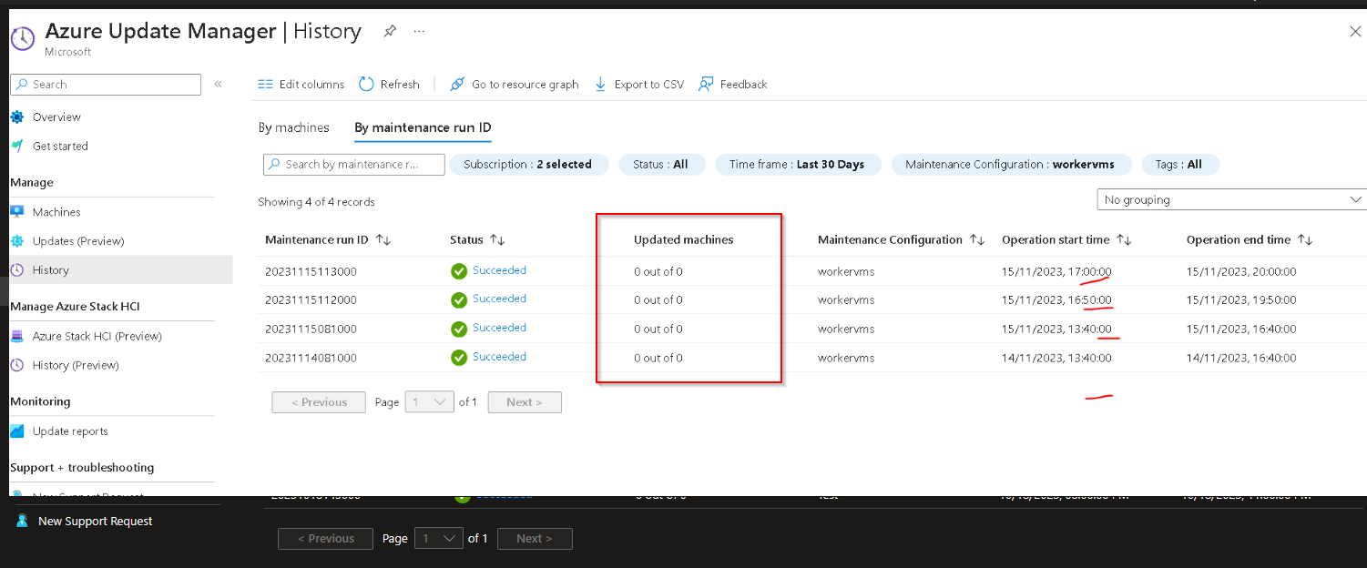The width and height of the screenshot is (1367, 568).
Task: Expand the No grouping dropdown
Action: (x=1231, y=199)
